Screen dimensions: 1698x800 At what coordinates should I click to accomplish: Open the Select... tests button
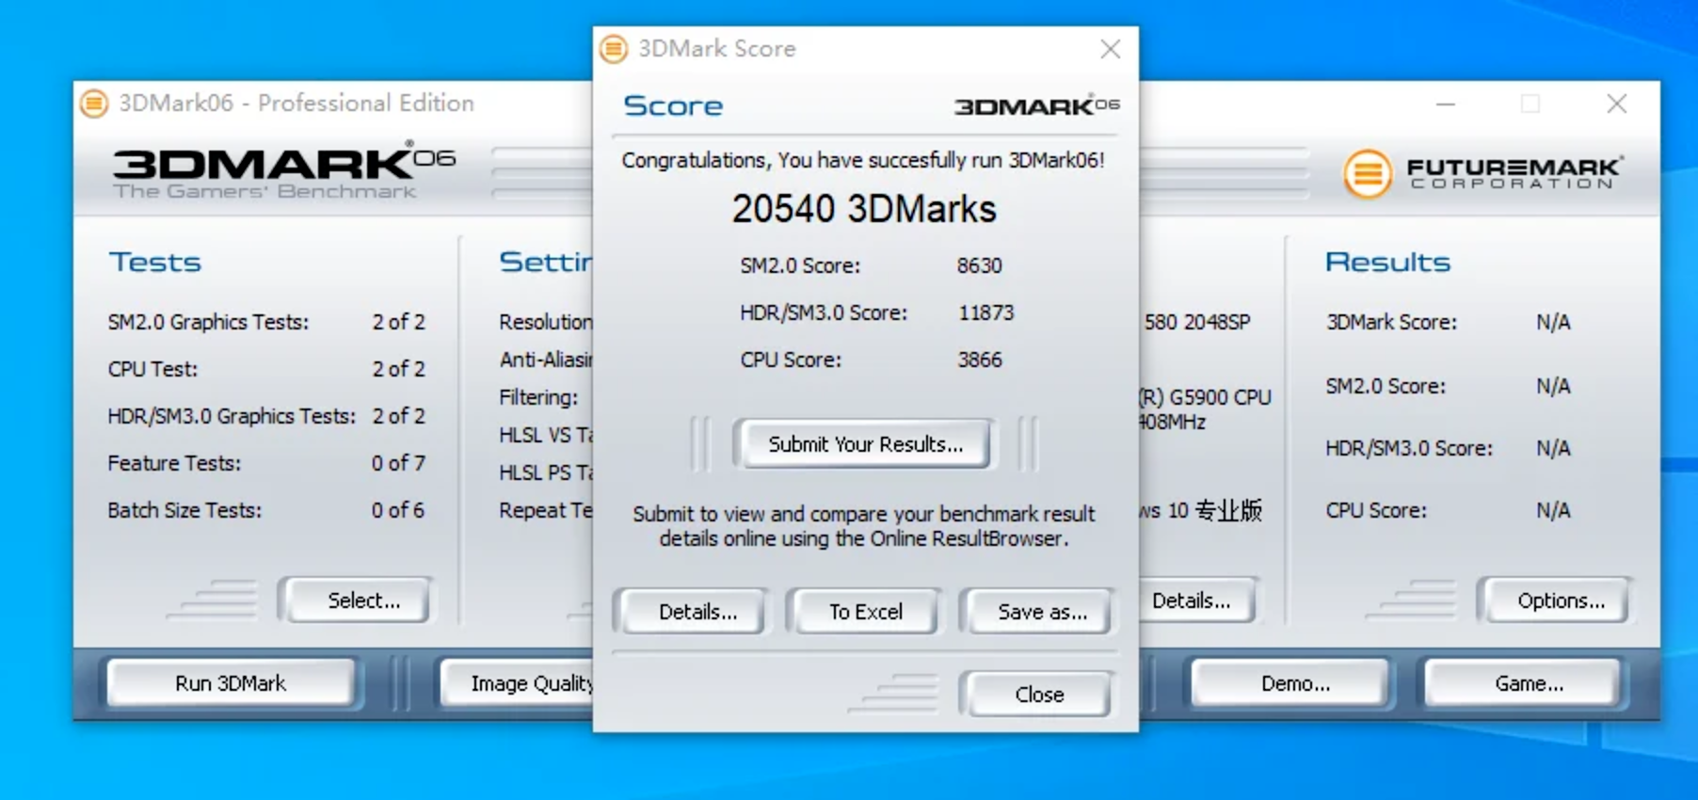363,600
